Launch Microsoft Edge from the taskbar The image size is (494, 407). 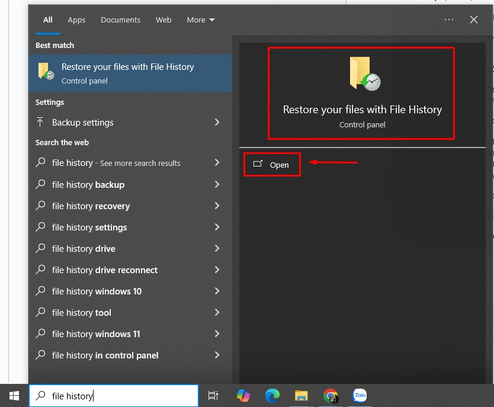point(272,396)
